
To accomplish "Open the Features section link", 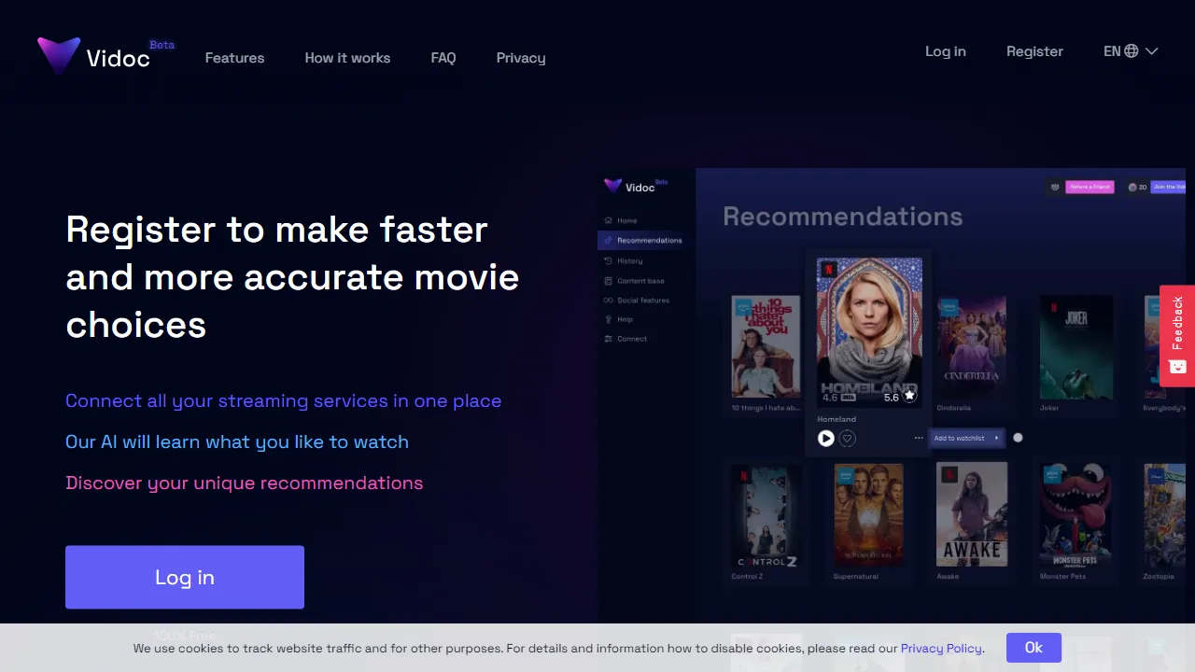I will 234,58.
